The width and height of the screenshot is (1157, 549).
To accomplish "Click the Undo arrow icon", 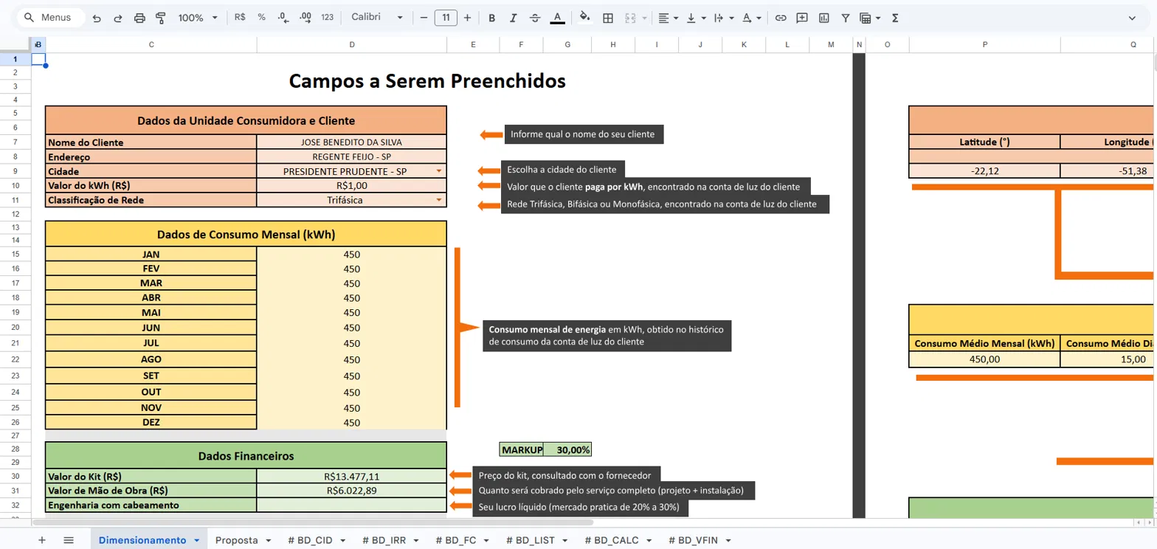I will (97, 17).
